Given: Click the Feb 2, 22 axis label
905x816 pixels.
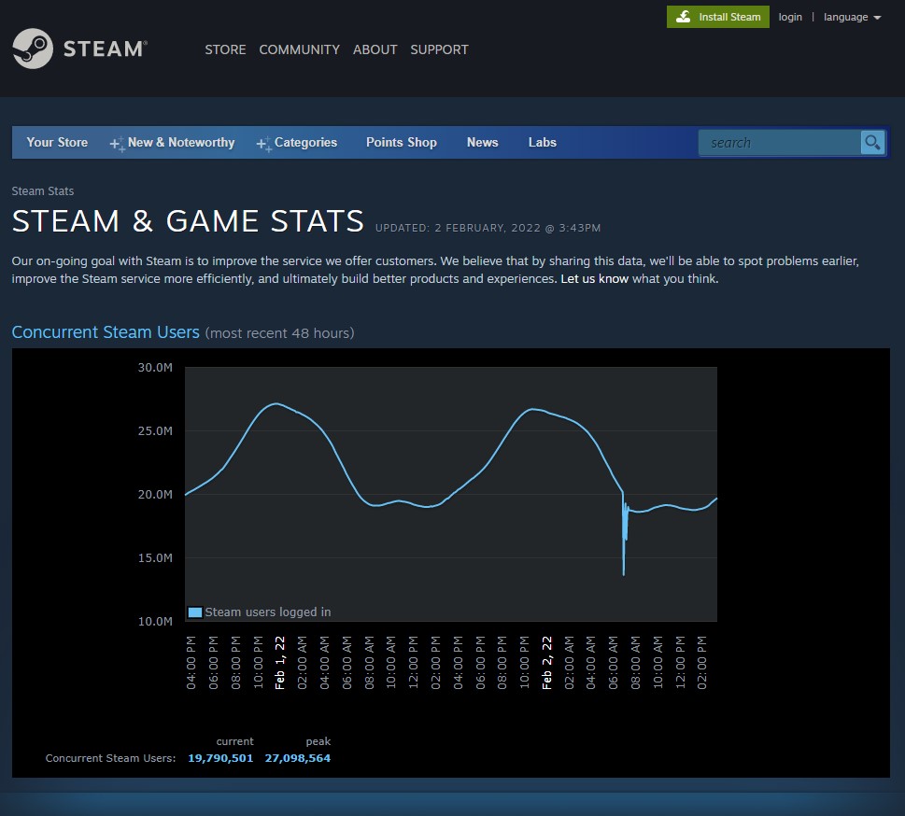Looking at the screenshot, I should (x=546, y=663).
